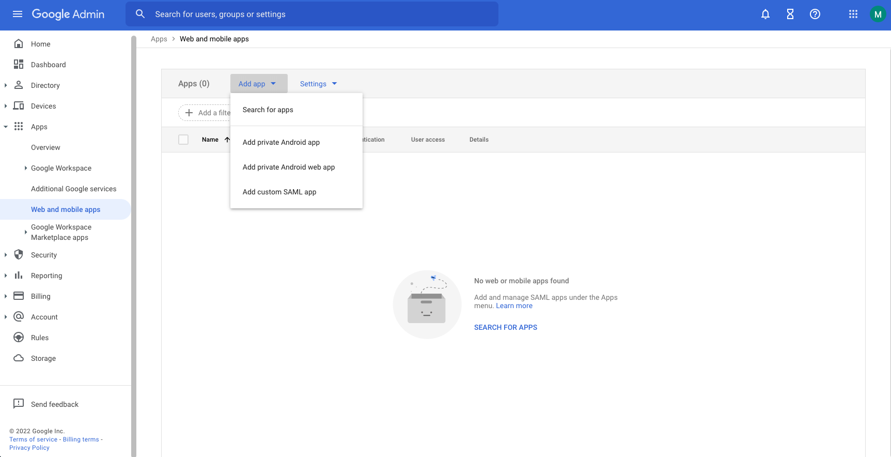Screen dimensions: 891x457
Task: Click the Send feedback icon
Action: [x=19, y=404]
